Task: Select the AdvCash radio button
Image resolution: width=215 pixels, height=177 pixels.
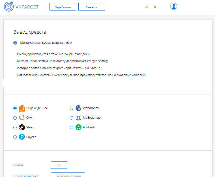Action: pyautogui.click(x=72, y=128)
